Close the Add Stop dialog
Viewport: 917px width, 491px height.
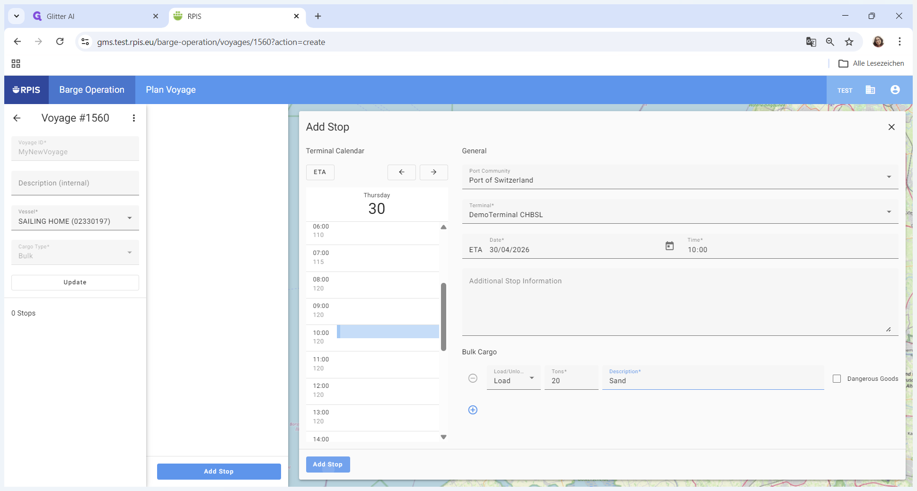pos(891,127)
